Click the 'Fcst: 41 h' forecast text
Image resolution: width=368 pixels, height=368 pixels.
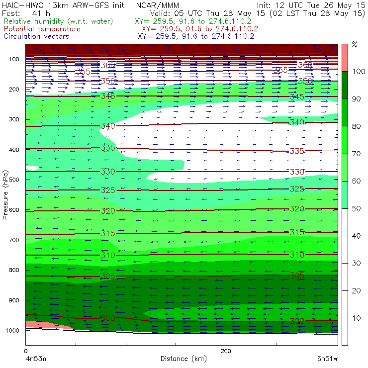point(26,13)
